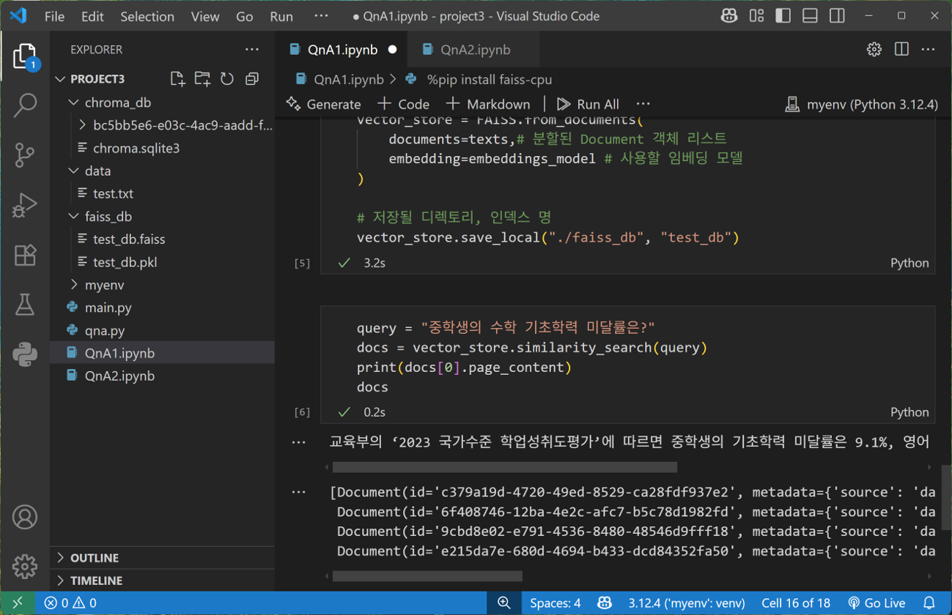
Task: Open the Run and Debug view
Action: 25,205
